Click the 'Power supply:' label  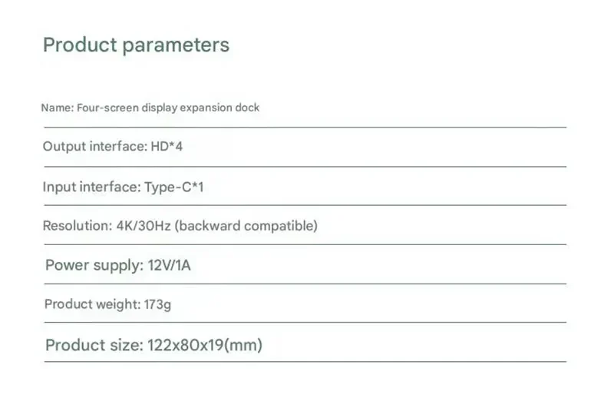[x=92, y=266]
